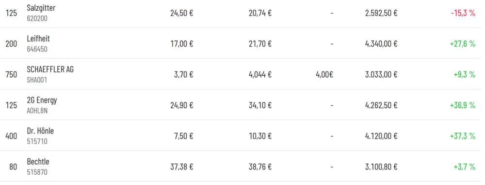The image size is (485, 185).
Task: Click the current price 34,10 €
Action: (260, 105)
